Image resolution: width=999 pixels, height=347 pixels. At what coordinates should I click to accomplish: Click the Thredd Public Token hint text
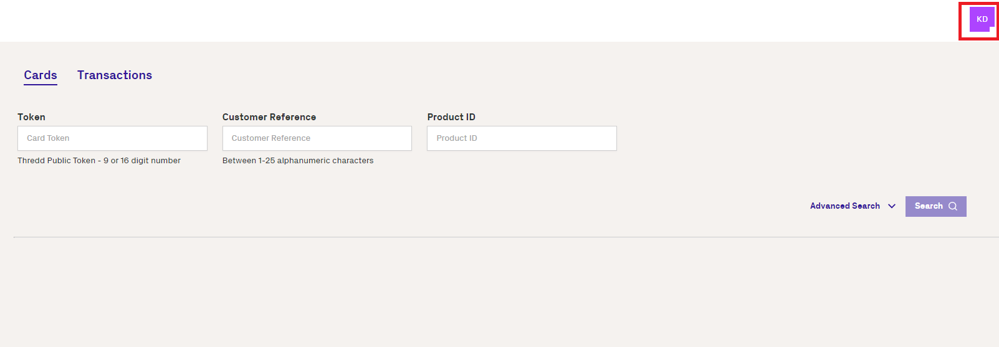[99, 161]
